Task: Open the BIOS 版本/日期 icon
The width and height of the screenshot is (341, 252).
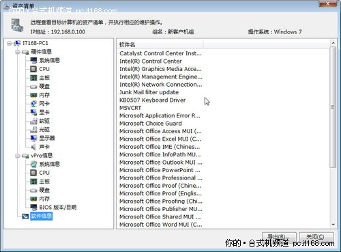Action: [x=33, y=208]
